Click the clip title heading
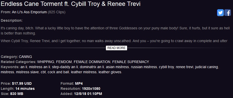This screenshot has height=98, width=233. (71, 4)
